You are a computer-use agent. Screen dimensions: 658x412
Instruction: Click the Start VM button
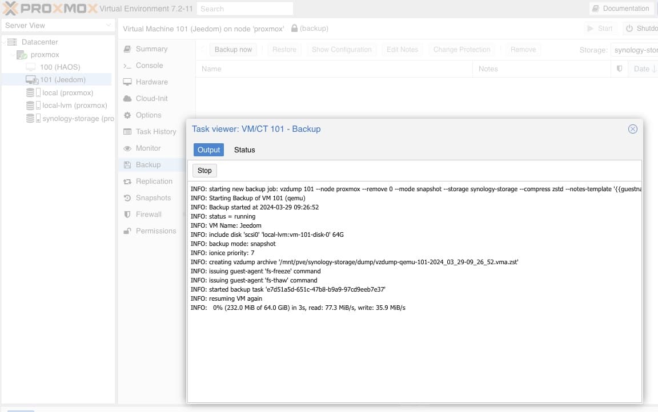coord(600,29)
